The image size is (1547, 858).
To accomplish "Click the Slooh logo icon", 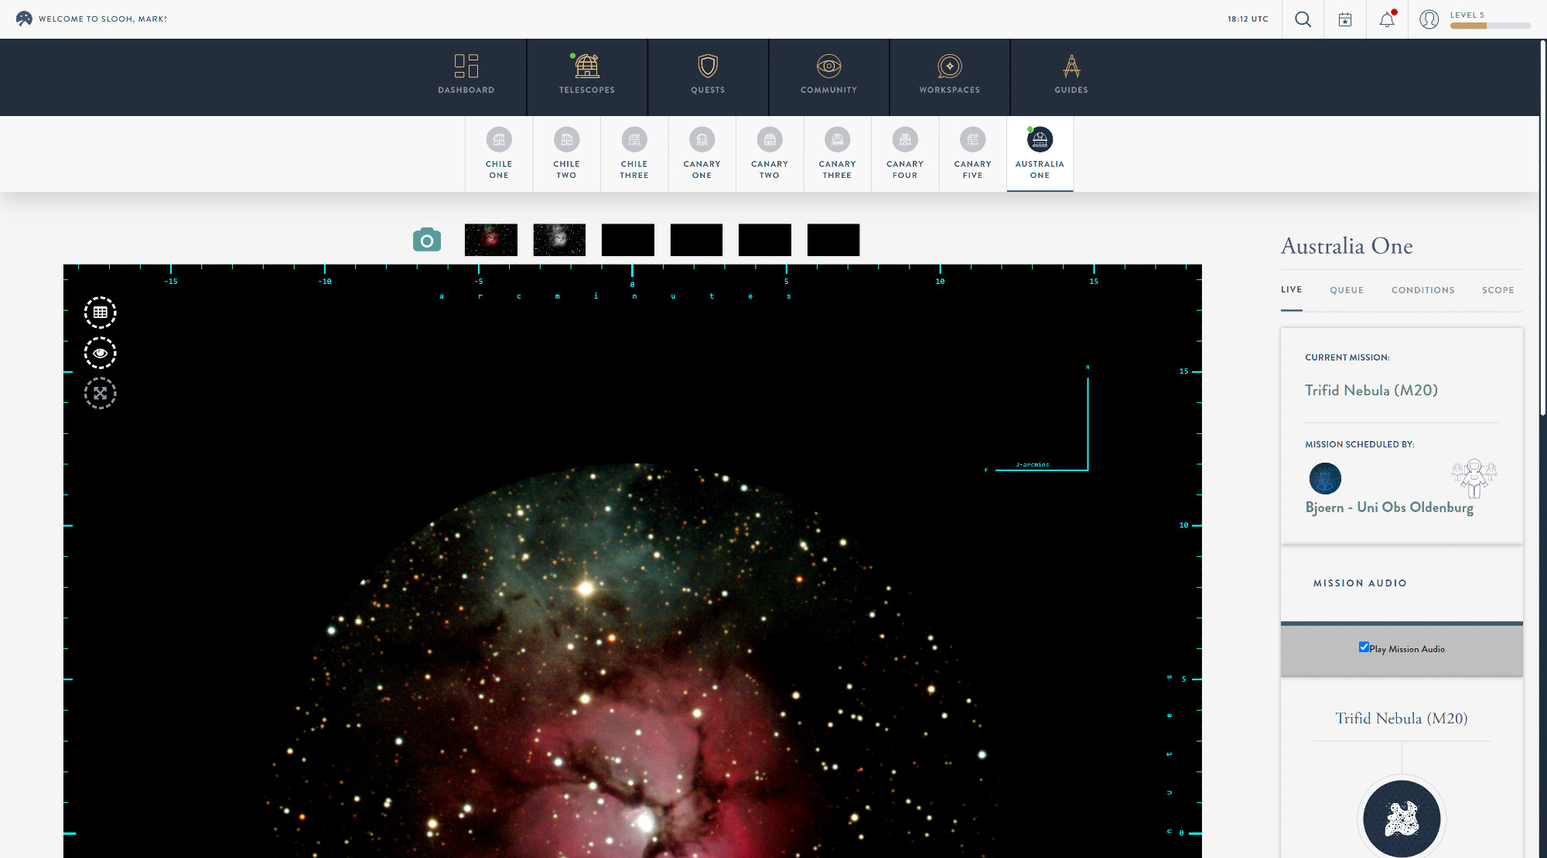I will pos(24,19).
